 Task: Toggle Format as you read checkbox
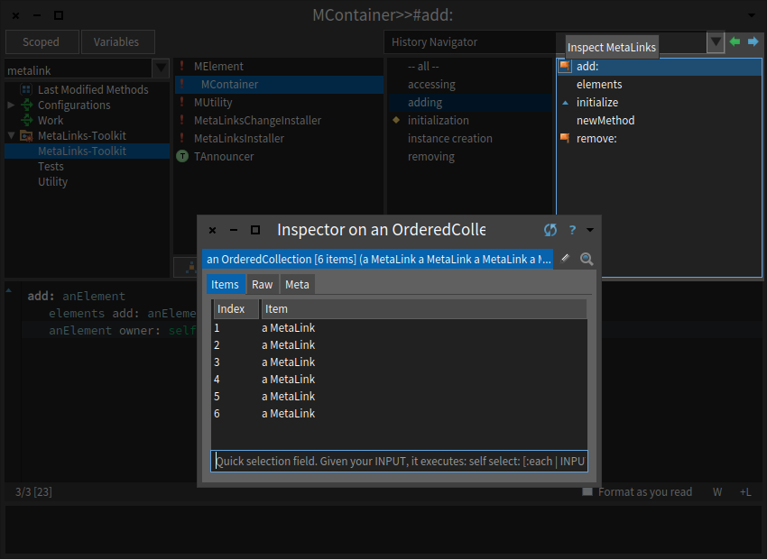[587, 491]
